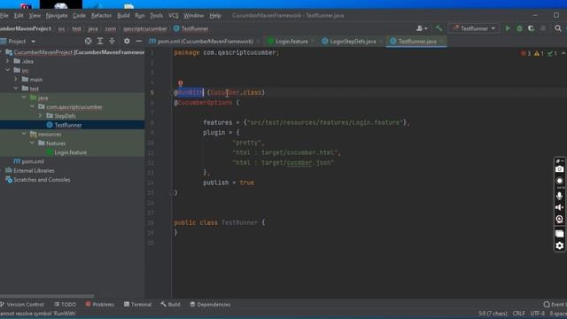Open Search Everywhere magnifier icon
The height and width of the screenshot is (319, 567).
[x=558, y=28]
